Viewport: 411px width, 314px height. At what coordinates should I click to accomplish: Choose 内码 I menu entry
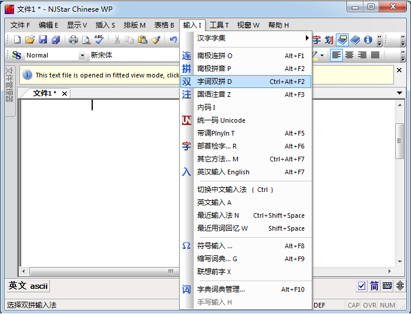tap(245, 107)
